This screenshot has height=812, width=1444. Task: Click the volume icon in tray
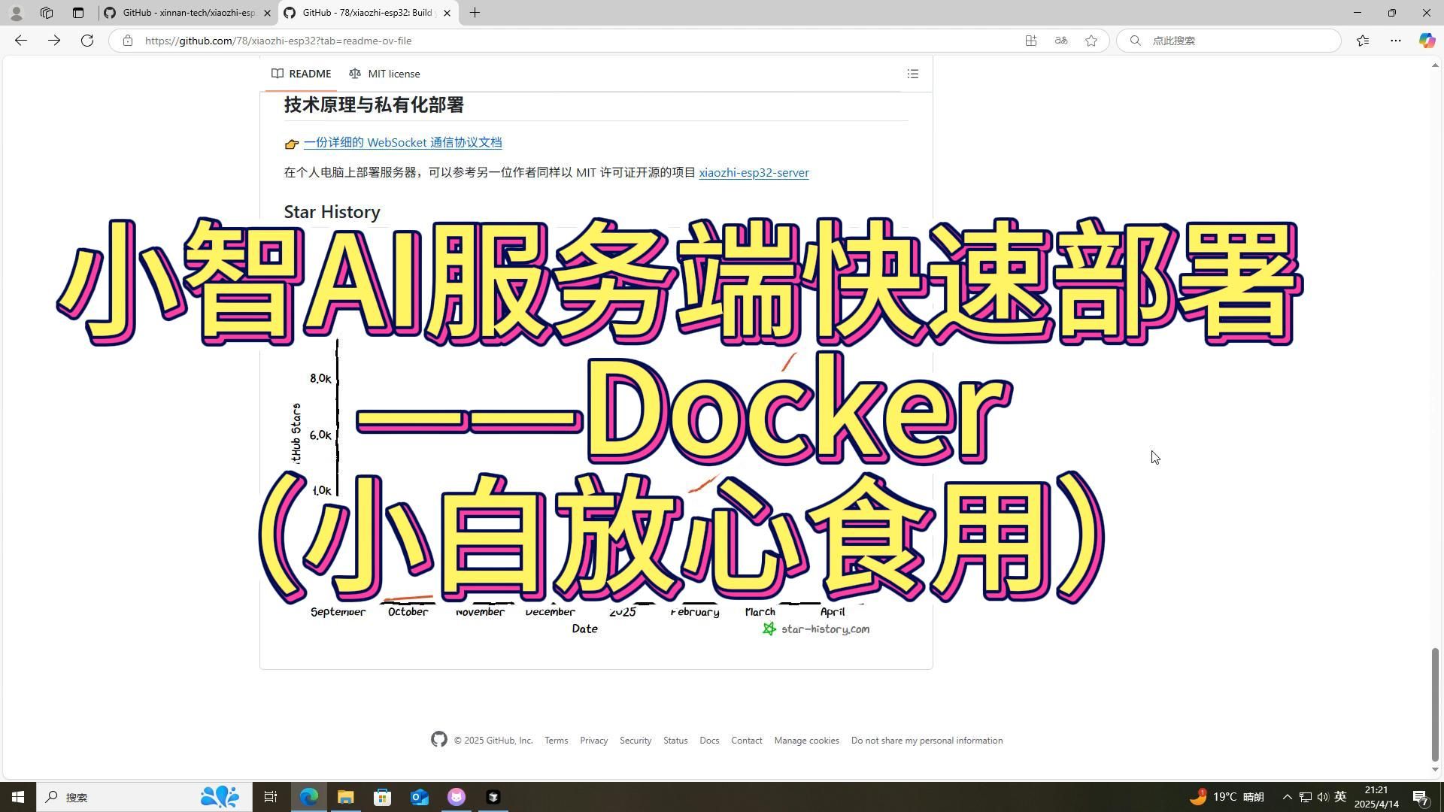(1323, 797)
